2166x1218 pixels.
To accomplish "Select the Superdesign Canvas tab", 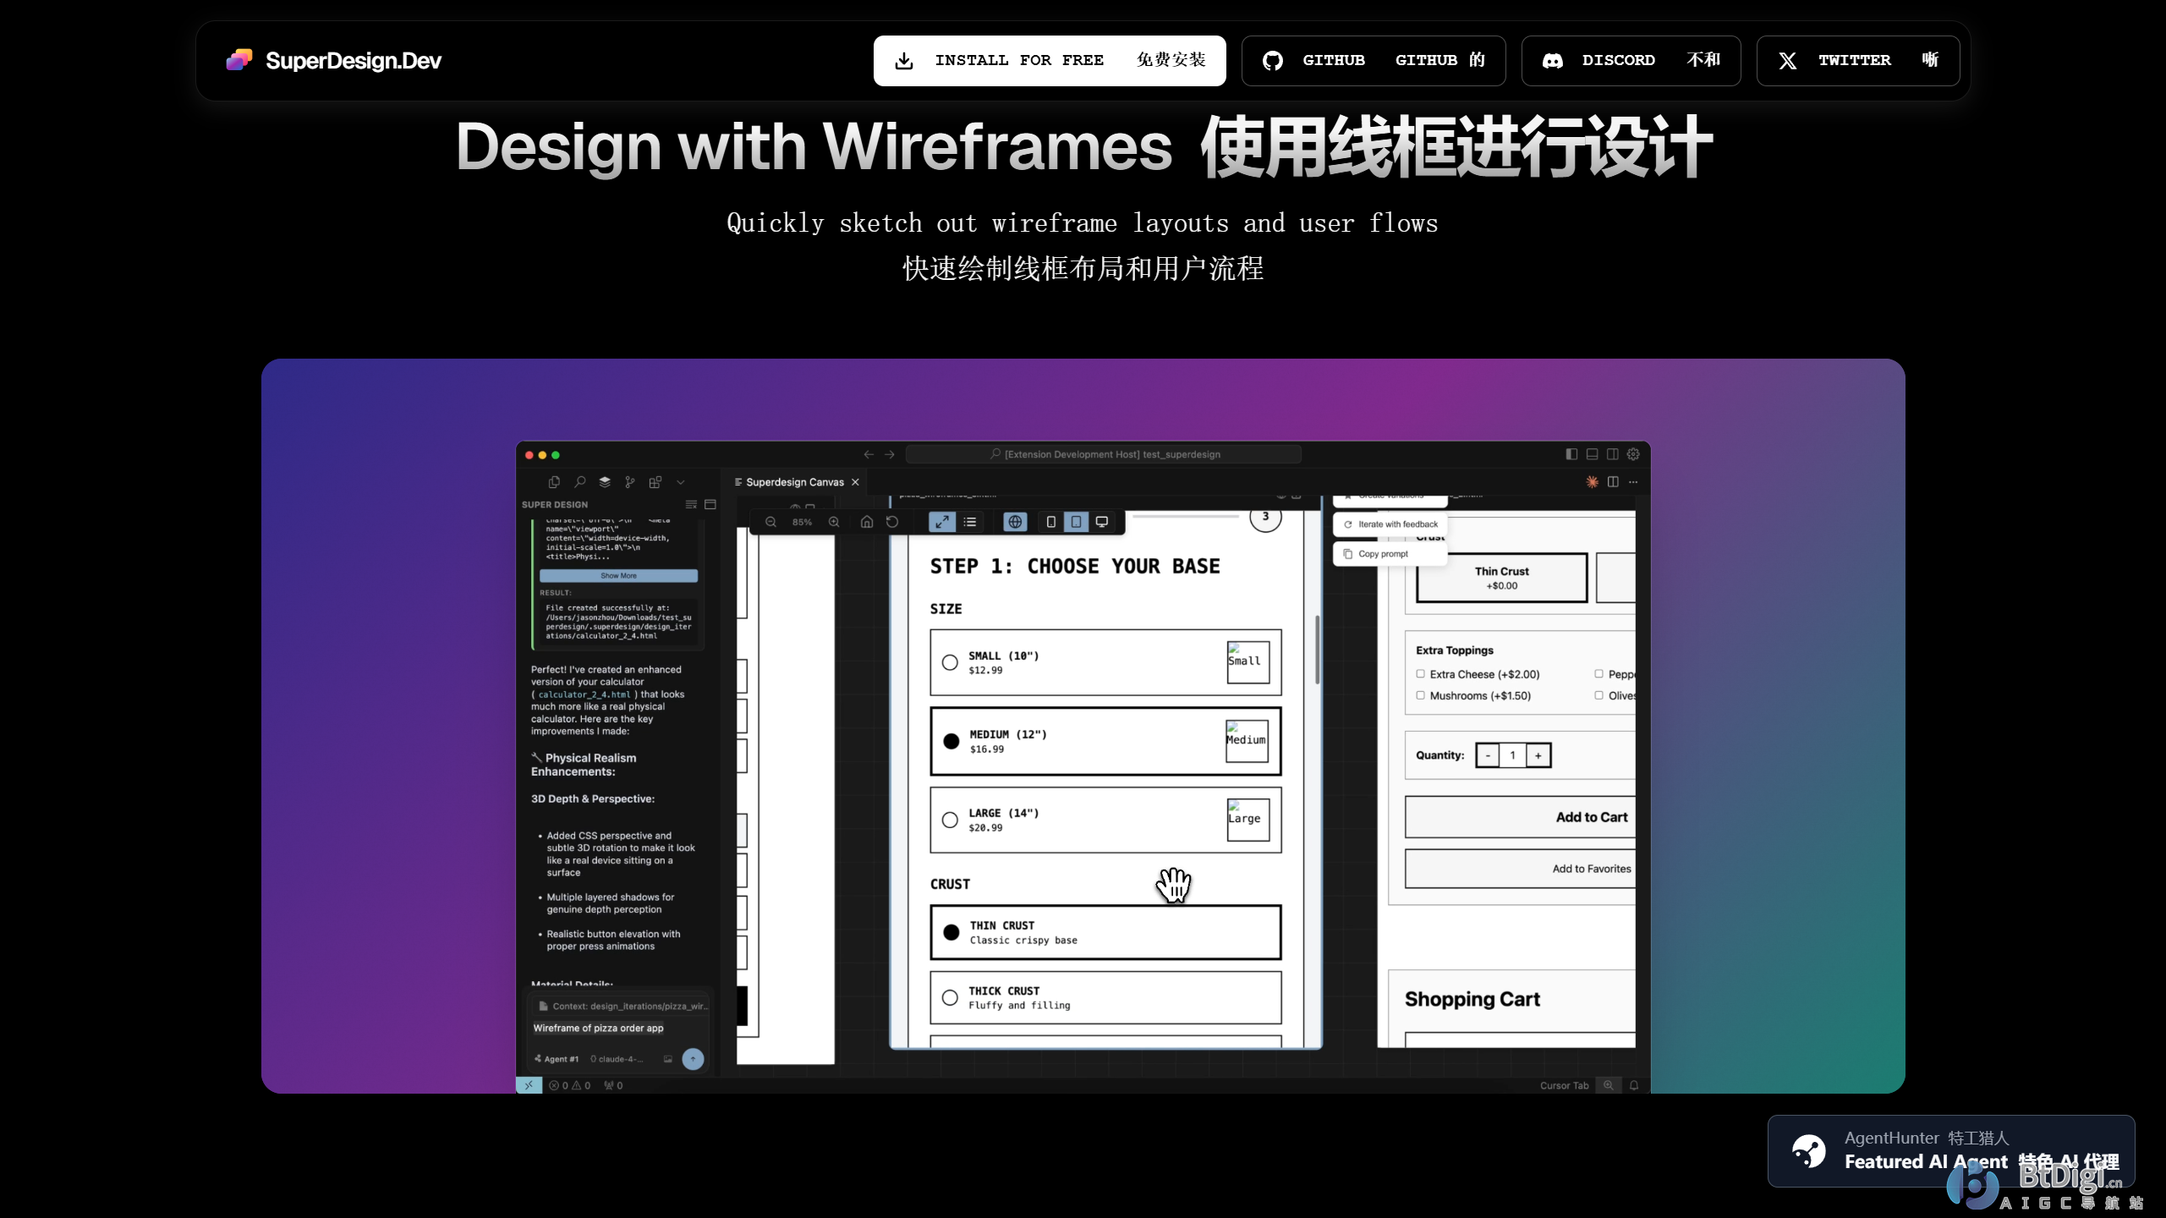I will [793, 482].
